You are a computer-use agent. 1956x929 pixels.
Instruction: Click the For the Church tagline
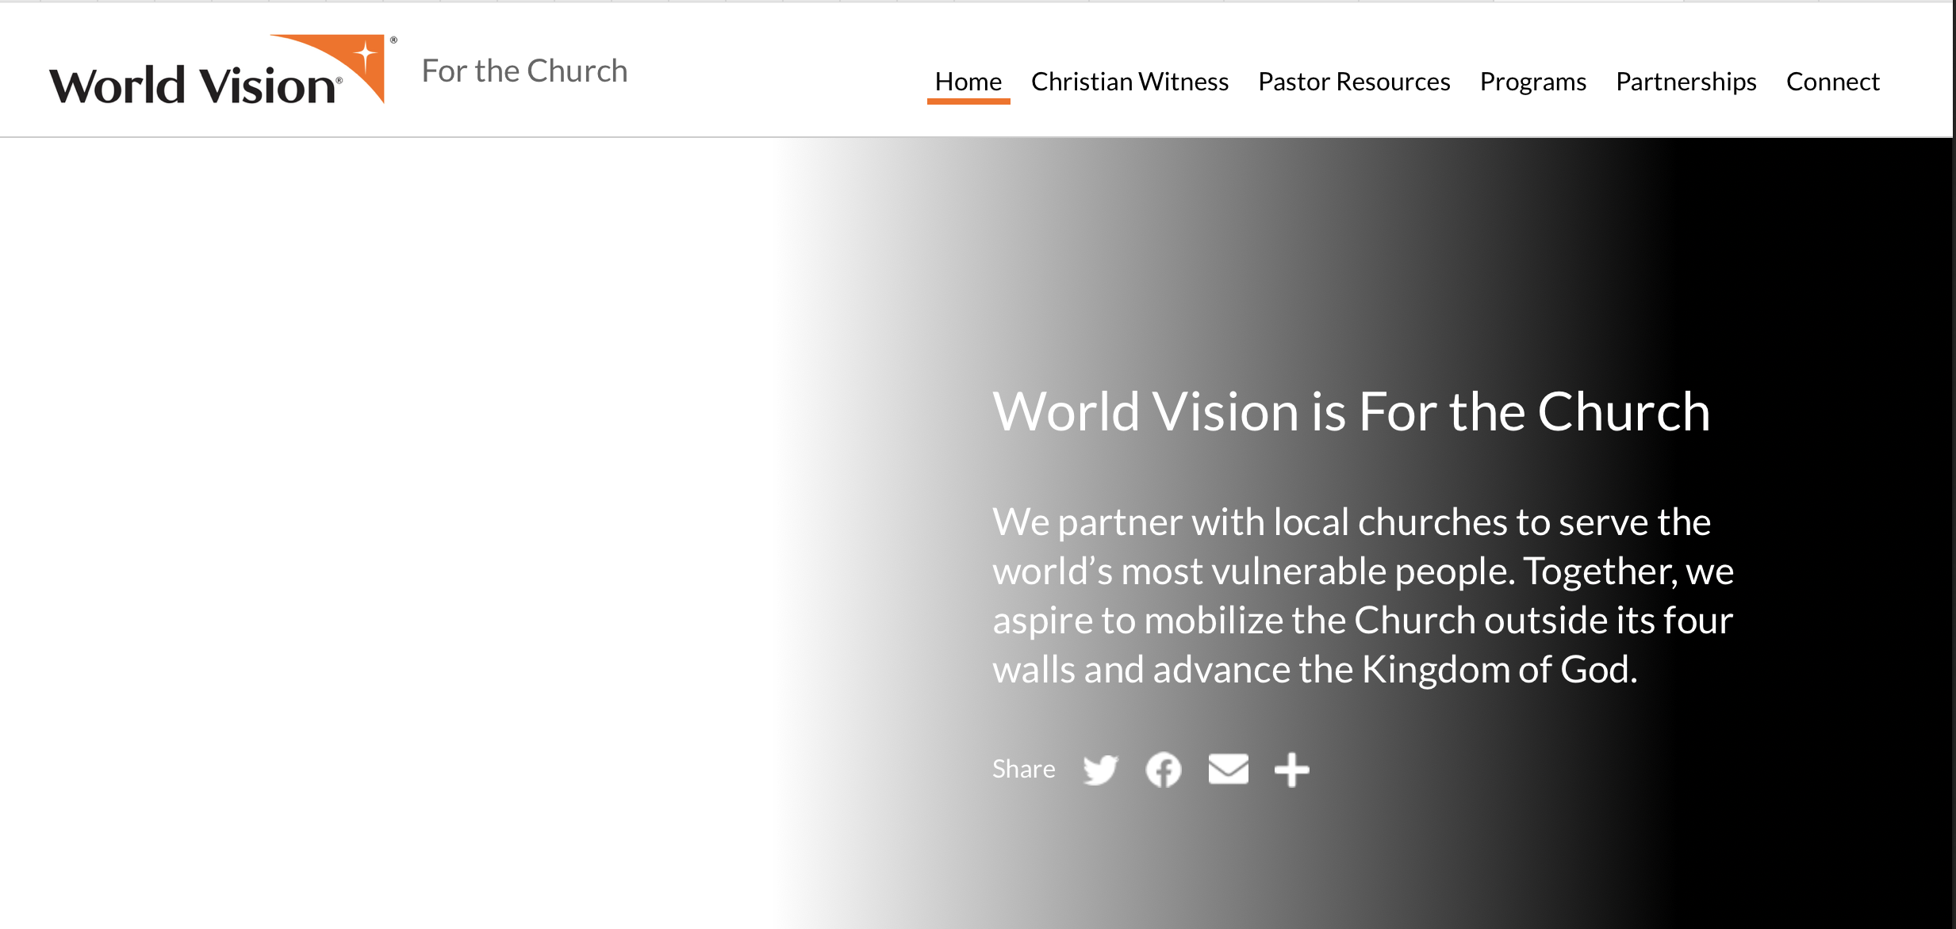pyautogui.click(x=524, y=71)
